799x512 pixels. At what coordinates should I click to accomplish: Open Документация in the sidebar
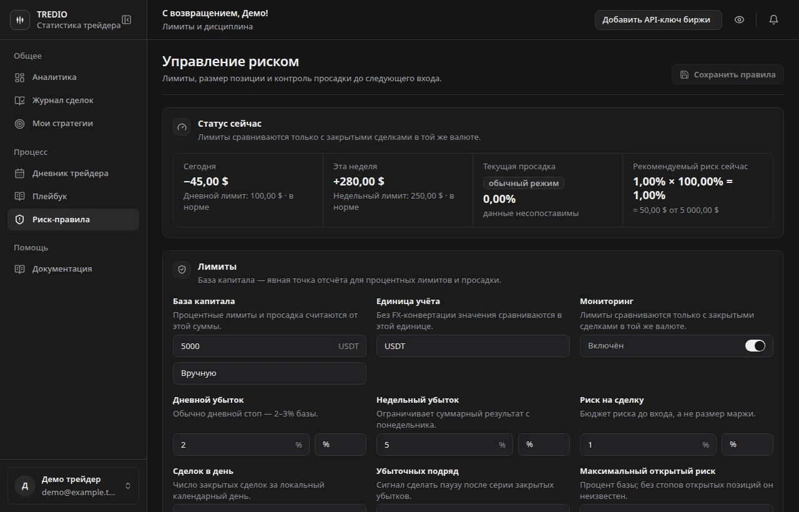click(x=73, y=269)
